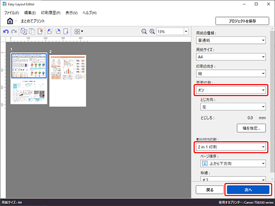Insert a blank page
The height and width of the screenshot is (206, 275).
point(66,31)
